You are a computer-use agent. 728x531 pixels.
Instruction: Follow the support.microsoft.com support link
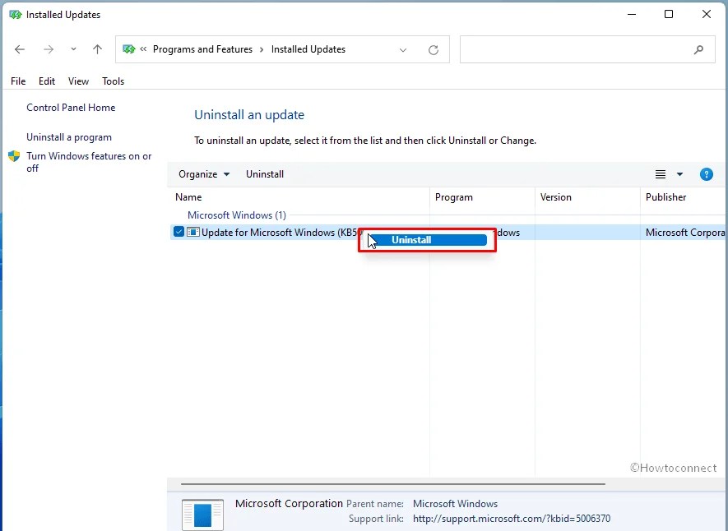(512, 519)
